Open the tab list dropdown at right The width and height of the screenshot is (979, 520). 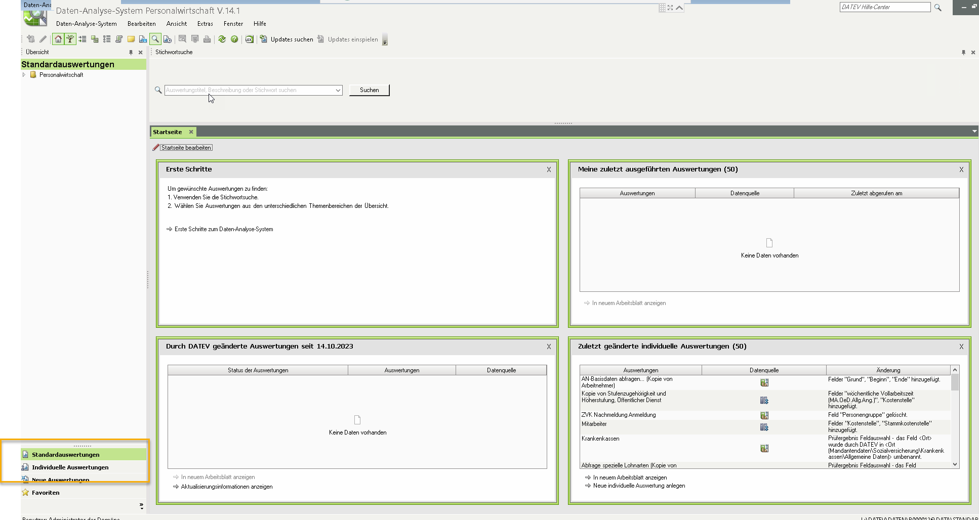(974, 132)
